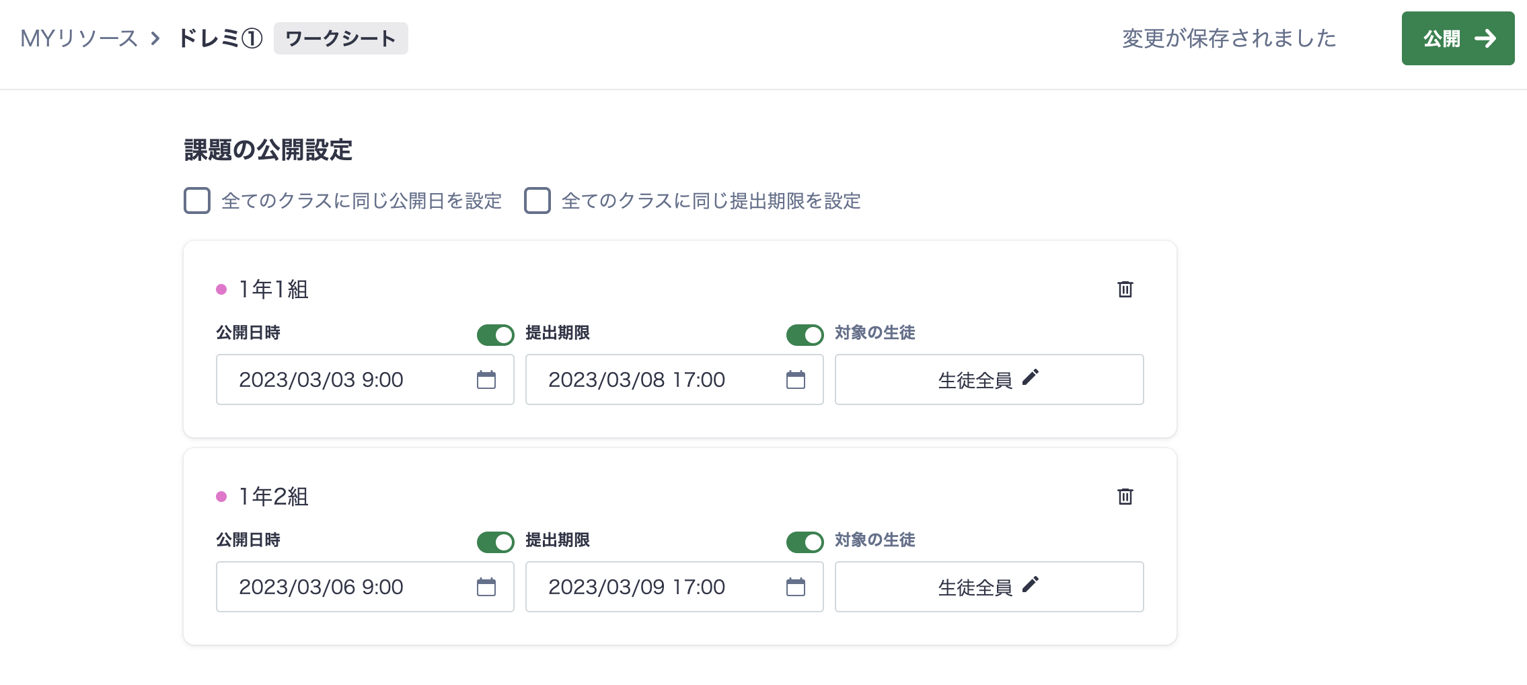The height and width of the screenshot is (685, 1527).
Task: Open the calendar picker for 1年1組 公開日時
Action: pos(486,380)
